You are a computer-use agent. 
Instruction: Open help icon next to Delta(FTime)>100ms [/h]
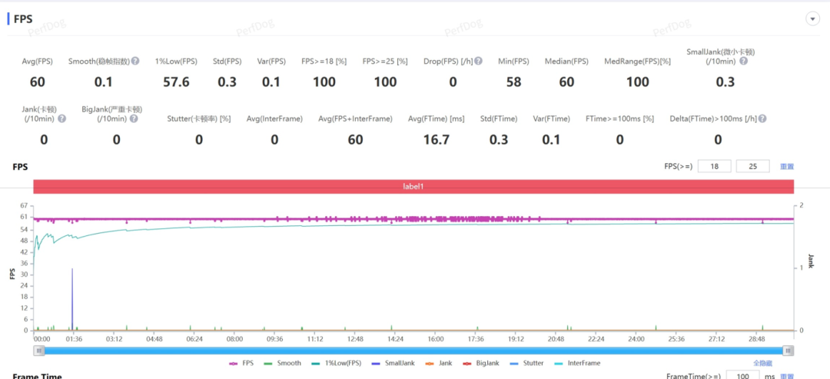[x=762, y=118]
